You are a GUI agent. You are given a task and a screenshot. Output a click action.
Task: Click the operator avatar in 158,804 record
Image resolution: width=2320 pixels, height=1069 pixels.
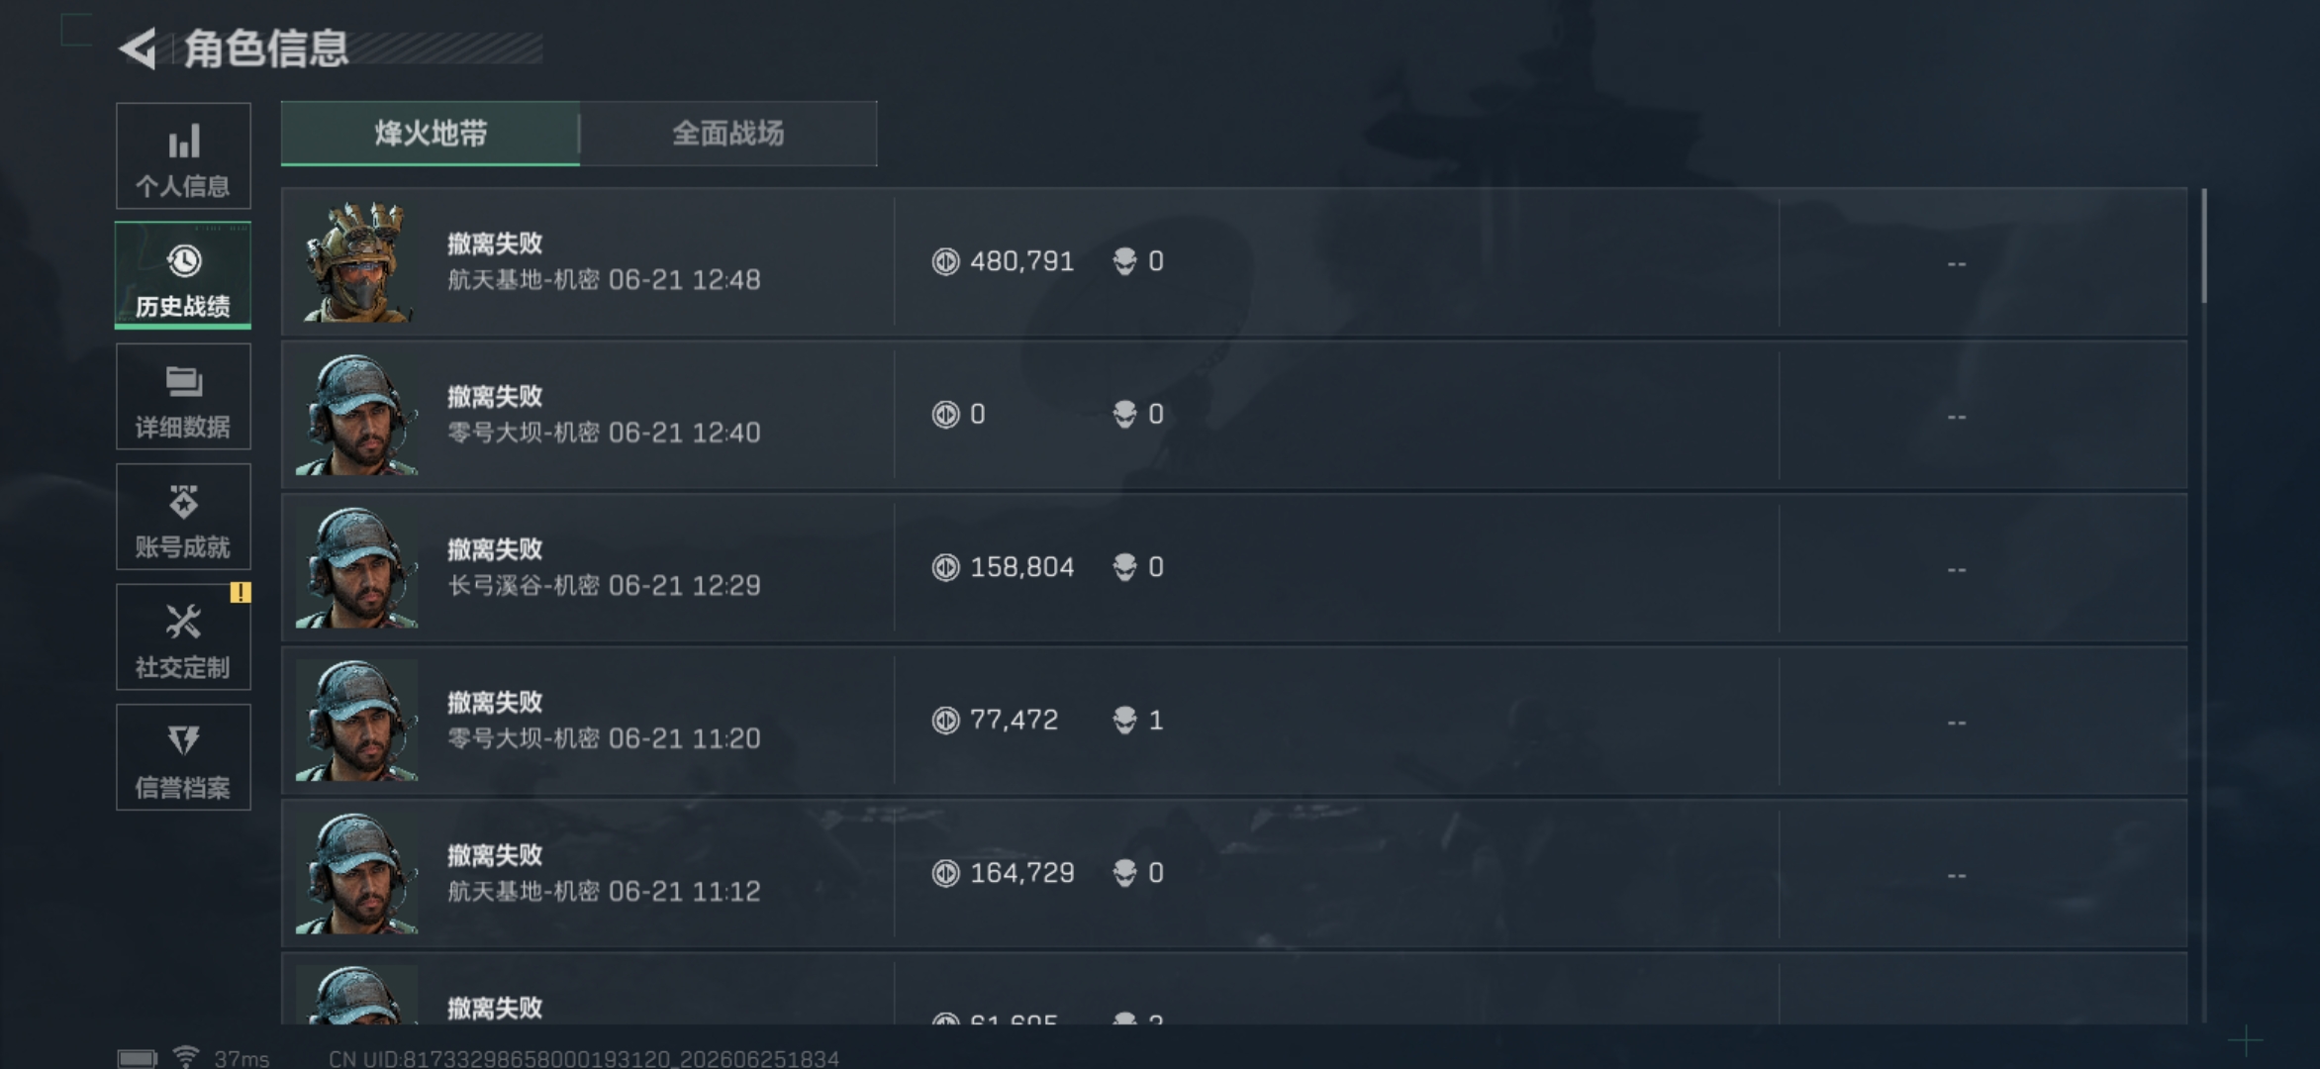click(x=357, y=567)
